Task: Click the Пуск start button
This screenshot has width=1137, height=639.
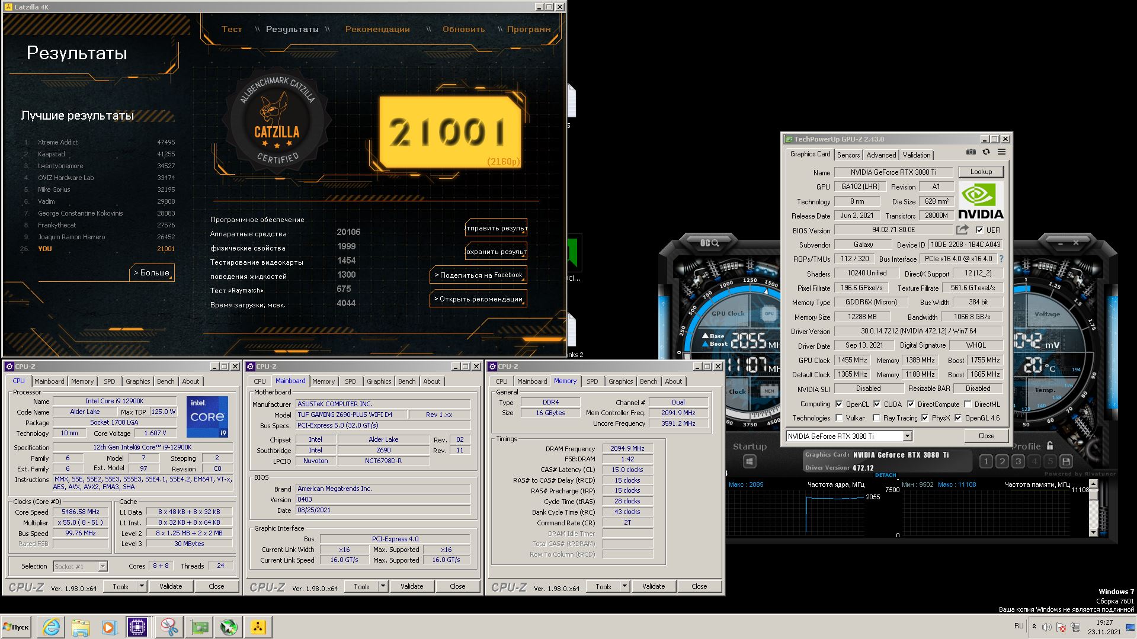Action: tap(17, 627)
